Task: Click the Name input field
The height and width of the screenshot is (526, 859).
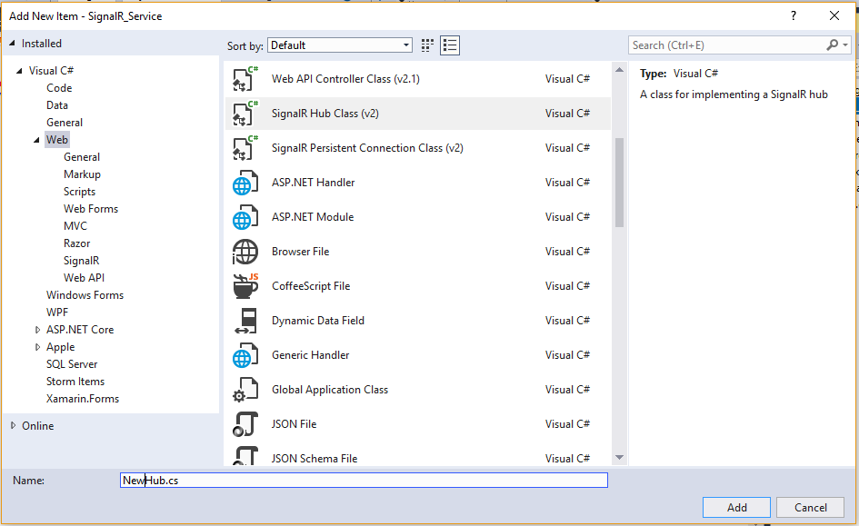Action: tap(364, 480)
